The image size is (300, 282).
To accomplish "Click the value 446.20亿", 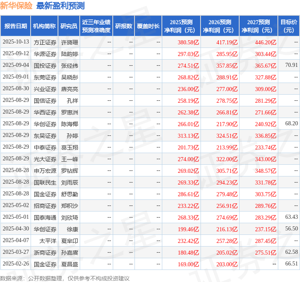I will pos(265,42).
